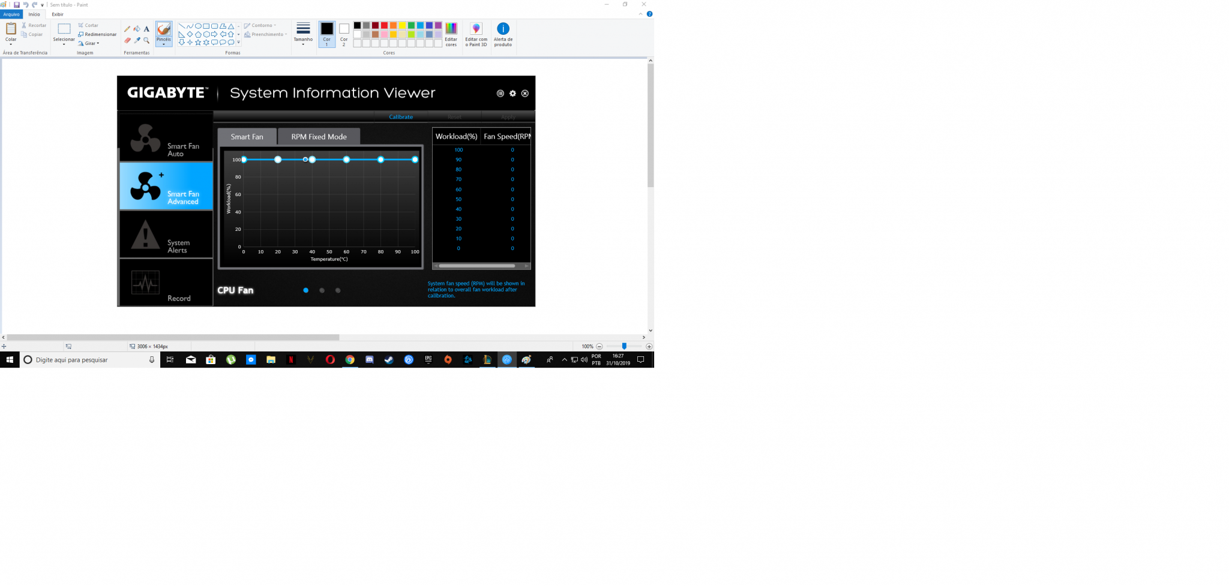Select the Magnifier zoom tool
Image resolution: width=1229 pixels, height=586 pixels.
click(146, 40)
